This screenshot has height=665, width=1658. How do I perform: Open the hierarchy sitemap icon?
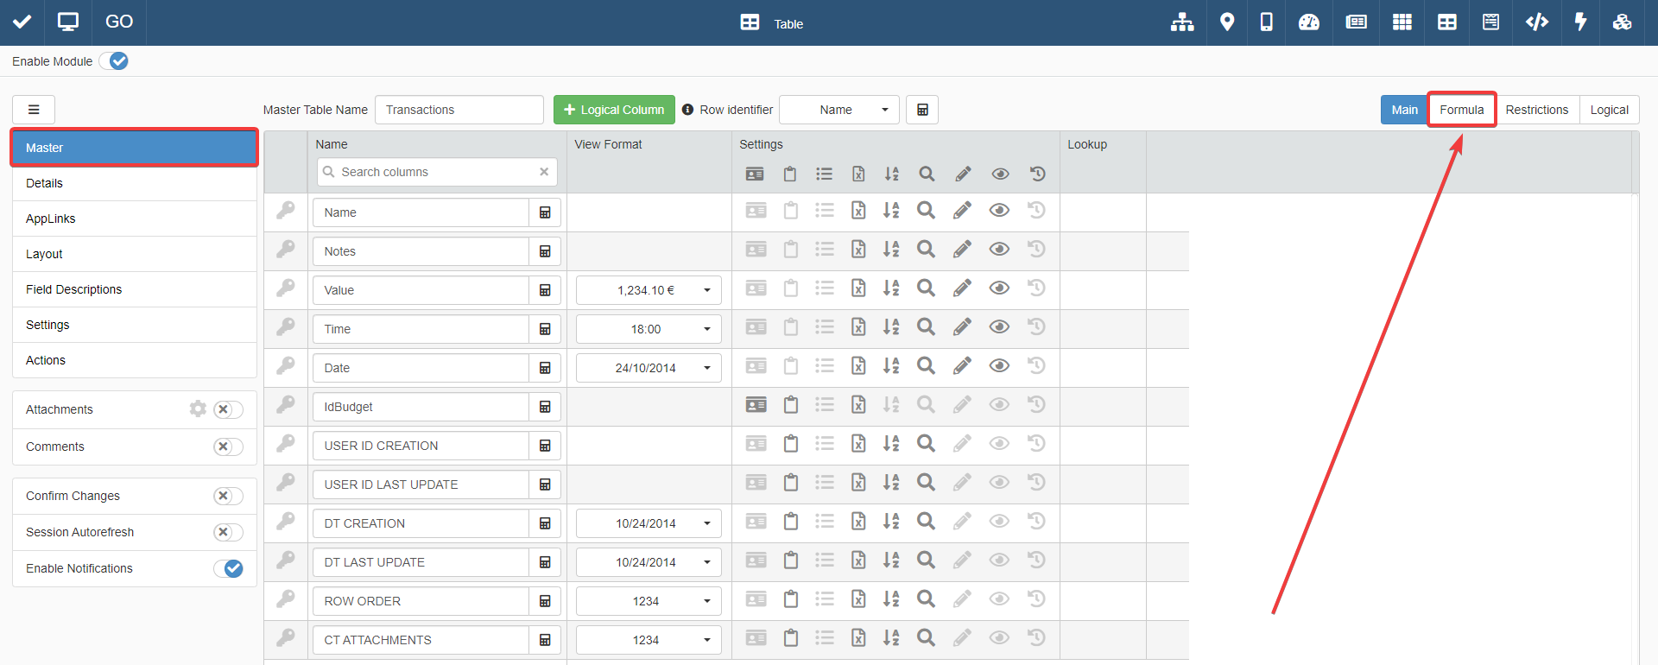coord(1182,22)
